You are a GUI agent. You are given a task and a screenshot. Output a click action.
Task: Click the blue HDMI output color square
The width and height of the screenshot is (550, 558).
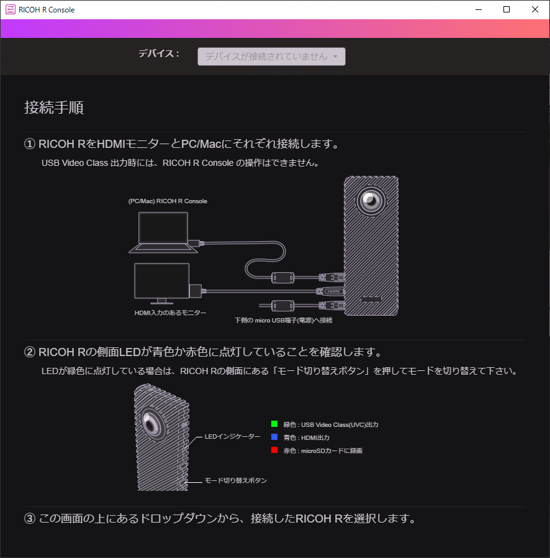click(x=274, y=437)
